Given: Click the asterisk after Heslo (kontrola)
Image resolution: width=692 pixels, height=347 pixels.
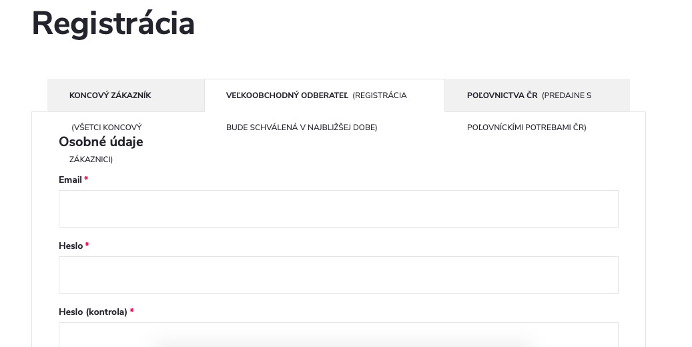Looking at the screenshot, I should [x=131, y=312].
